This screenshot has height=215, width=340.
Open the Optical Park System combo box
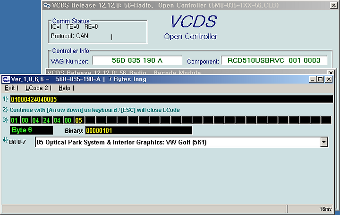182,142
